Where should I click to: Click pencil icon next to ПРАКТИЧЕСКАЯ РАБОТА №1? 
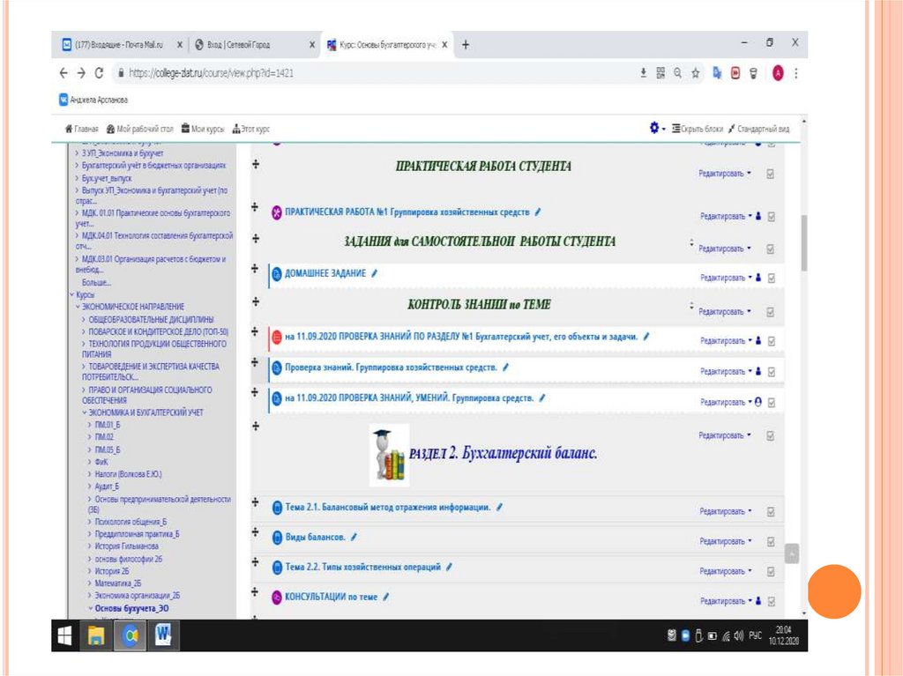(537, 212)
